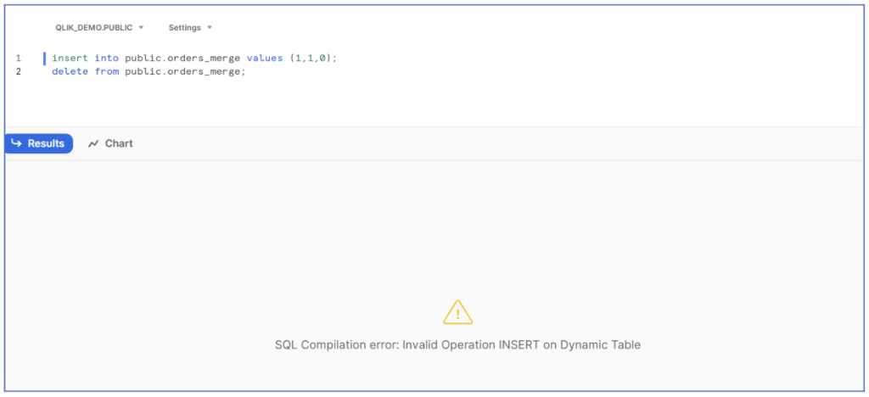Click the warning triangle icon
The image size is (869, 397).
coord(457,312)
